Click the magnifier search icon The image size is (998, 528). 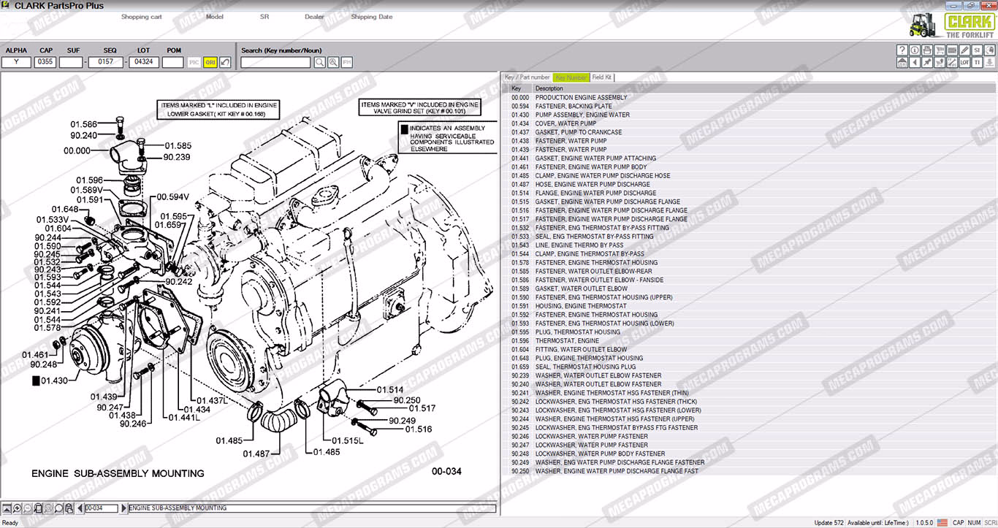tap(320, 63)
